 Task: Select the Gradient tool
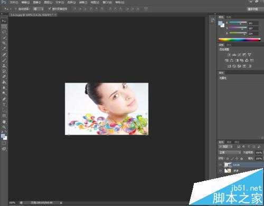click(x=4, y=82)
